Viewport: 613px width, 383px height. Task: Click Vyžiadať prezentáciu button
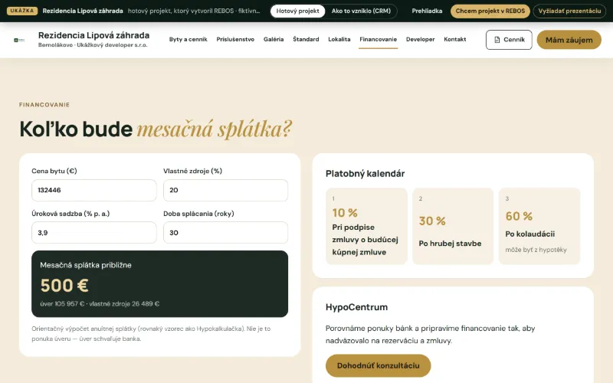pos(569,11)
